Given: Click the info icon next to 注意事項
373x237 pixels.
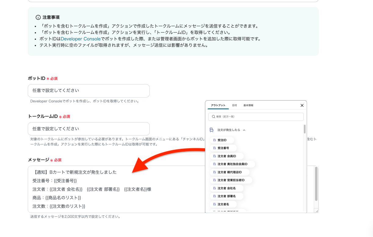Looking at the screenshot, I should [x=38, y=17].
